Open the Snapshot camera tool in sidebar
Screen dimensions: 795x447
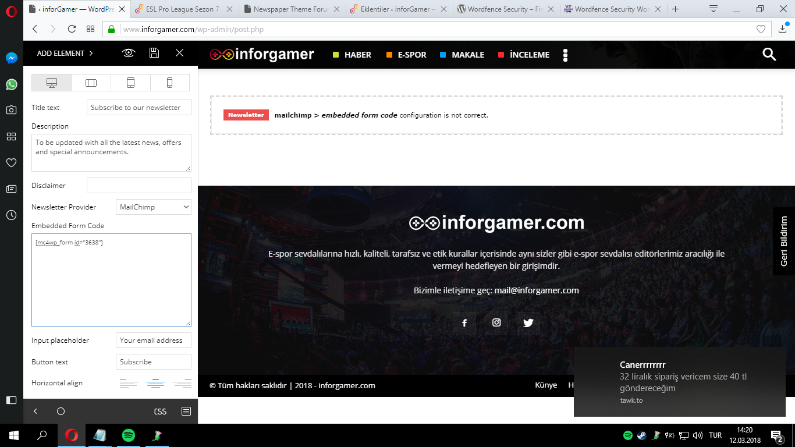click(x=11, y=110)
